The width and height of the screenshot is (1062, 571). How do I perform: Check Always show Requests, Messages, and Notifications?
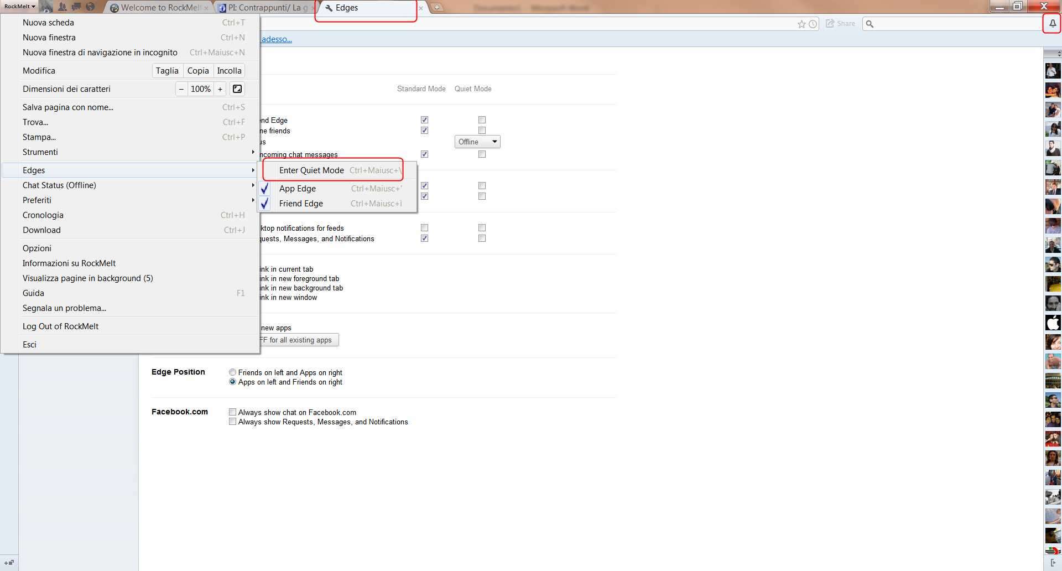click(233, 422)
